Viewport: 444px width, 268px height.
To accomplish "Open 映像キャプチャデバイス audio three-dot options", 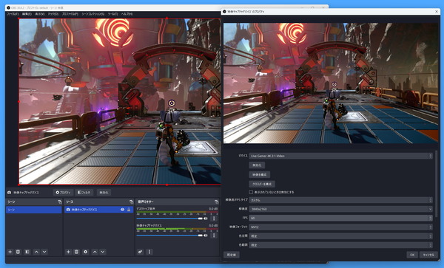I will [214, 236].
